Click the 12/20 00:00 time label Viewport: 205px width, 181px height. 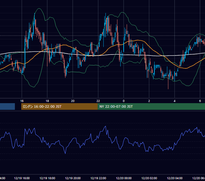tap(124, 178)
